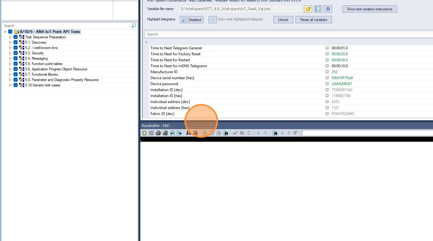The height and width of the screenshot is (241, 433).
Task: Click the Unlock button
Action: (x=283, y=19)
